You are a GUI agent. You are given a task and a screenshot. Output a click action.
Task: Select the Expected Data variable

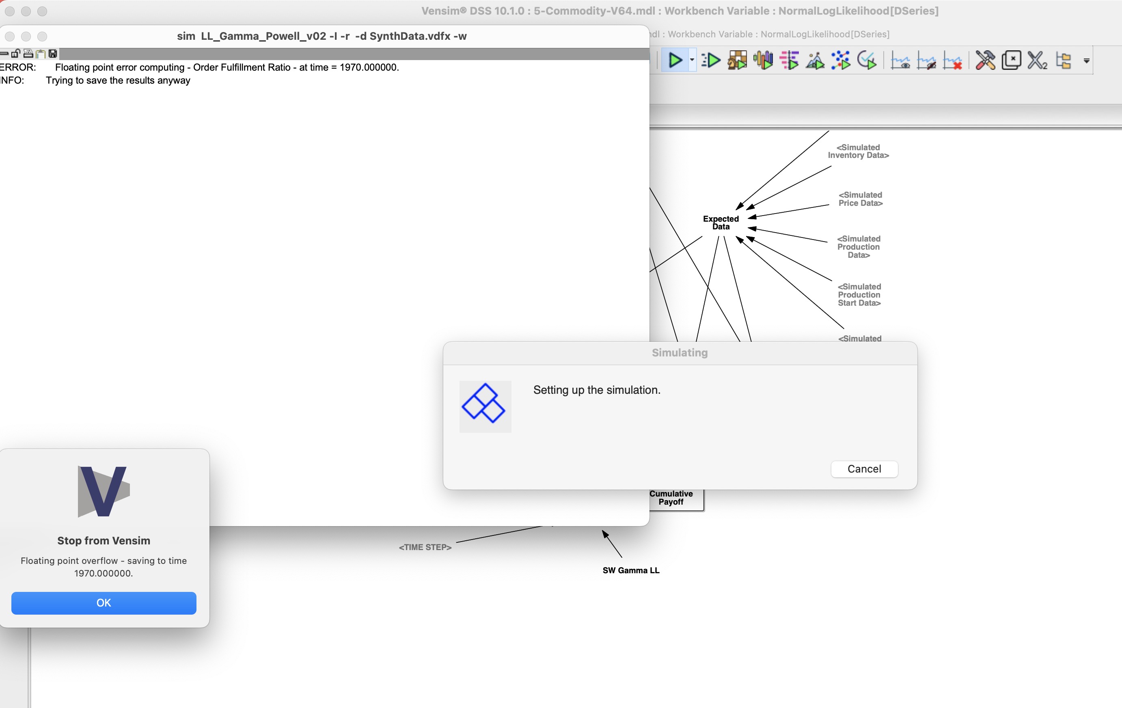point(721,223)
